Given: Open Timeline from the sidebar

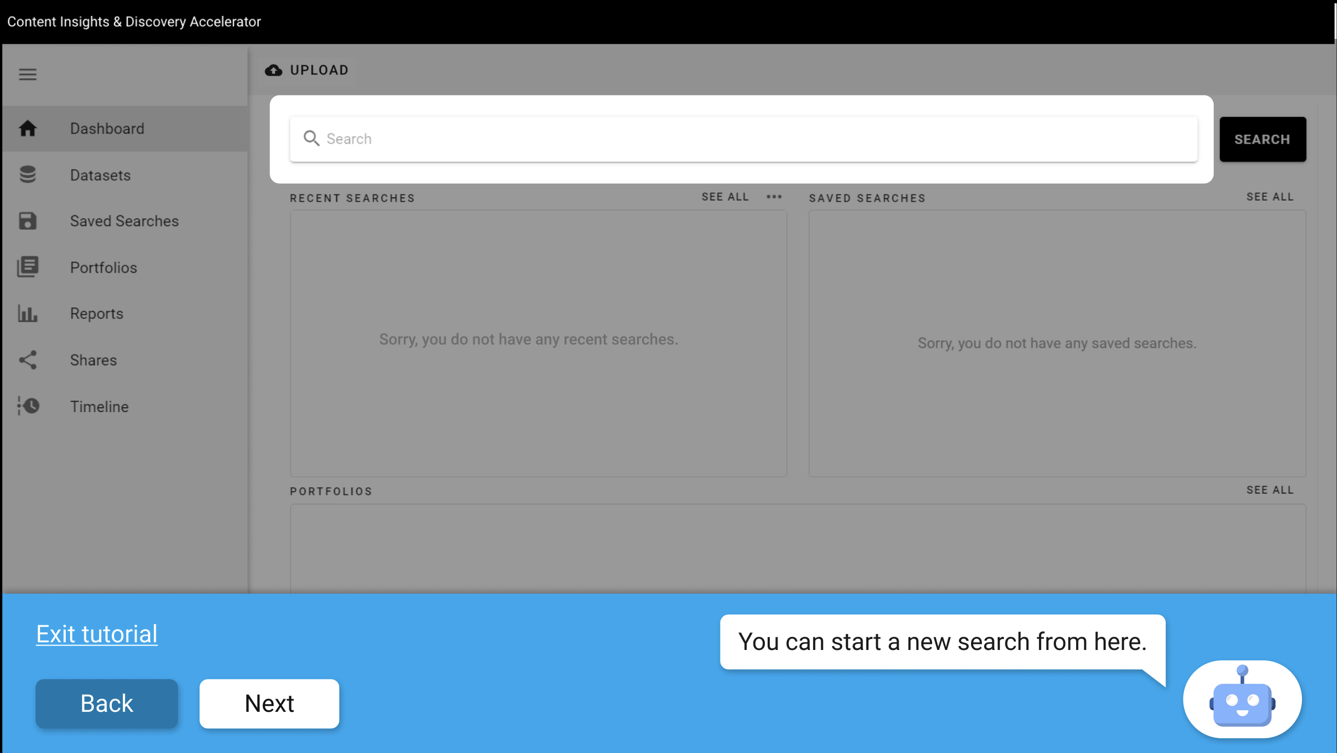Looking at the screenshot, I should pos(125,407).
